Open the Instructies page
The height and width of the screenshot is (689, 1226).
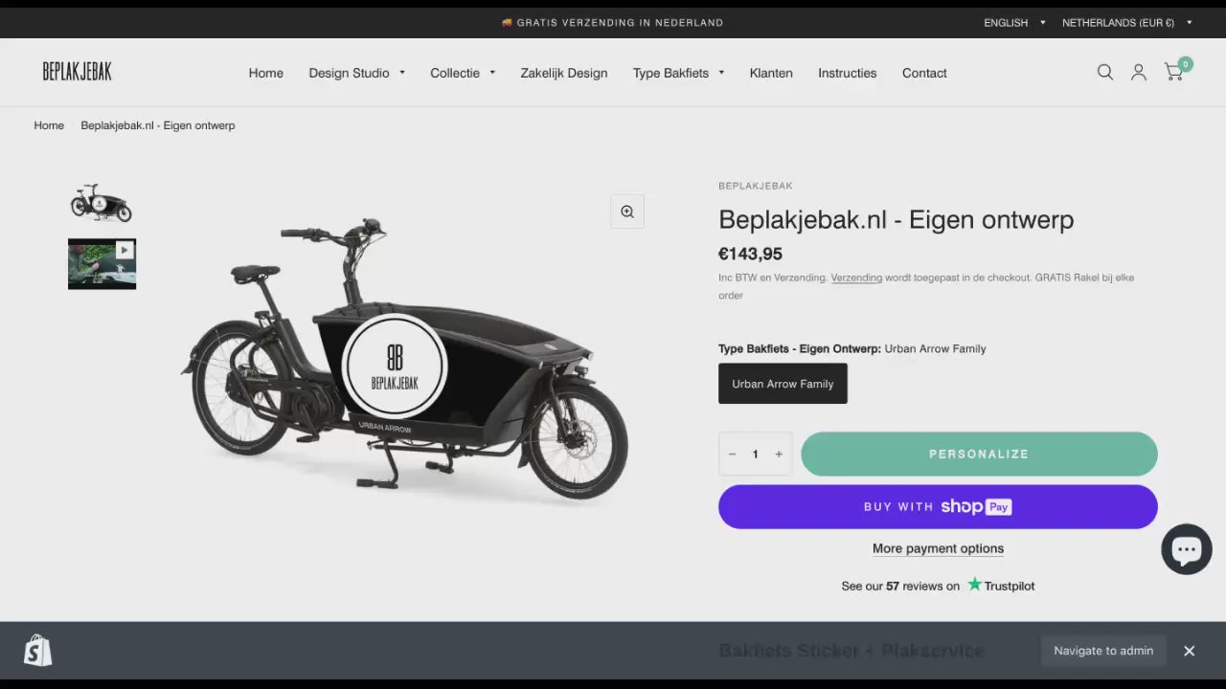[847, 73]
